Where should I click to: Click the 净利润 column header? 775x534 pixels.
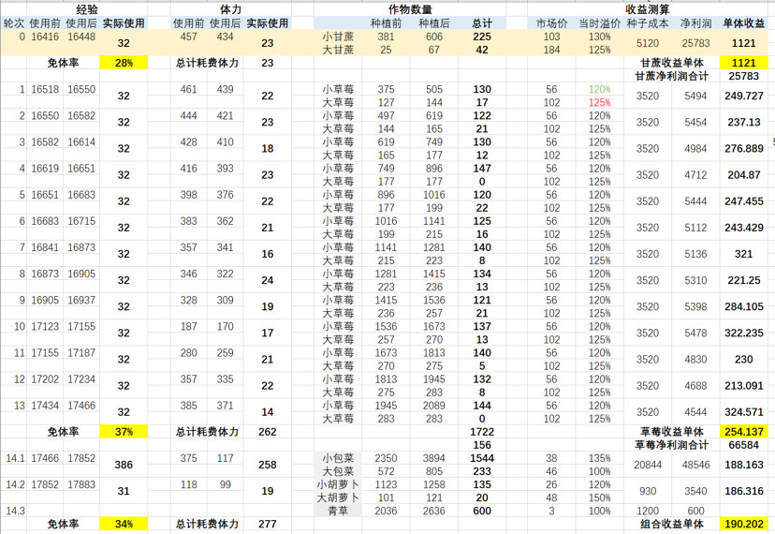pos(695,23)
